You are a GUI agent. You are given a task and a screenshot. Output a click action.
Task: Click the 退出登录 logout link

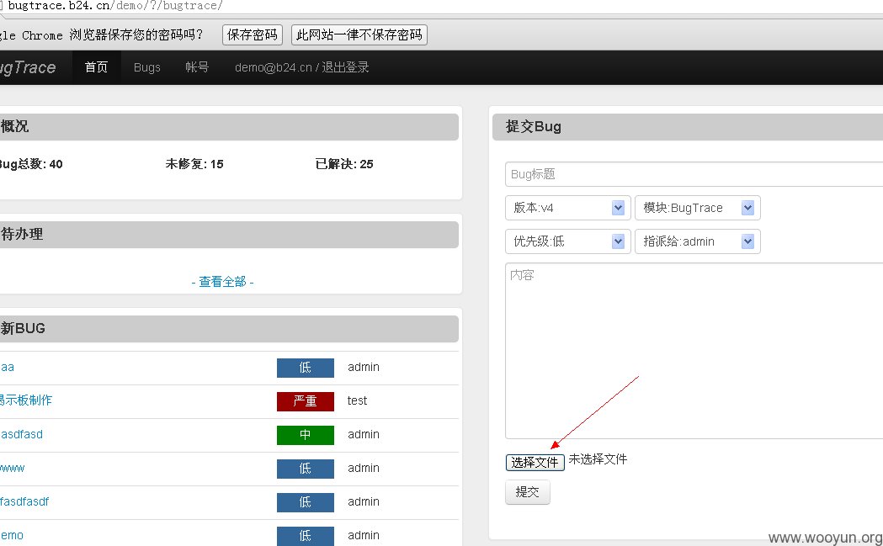[x=345, y=67]
